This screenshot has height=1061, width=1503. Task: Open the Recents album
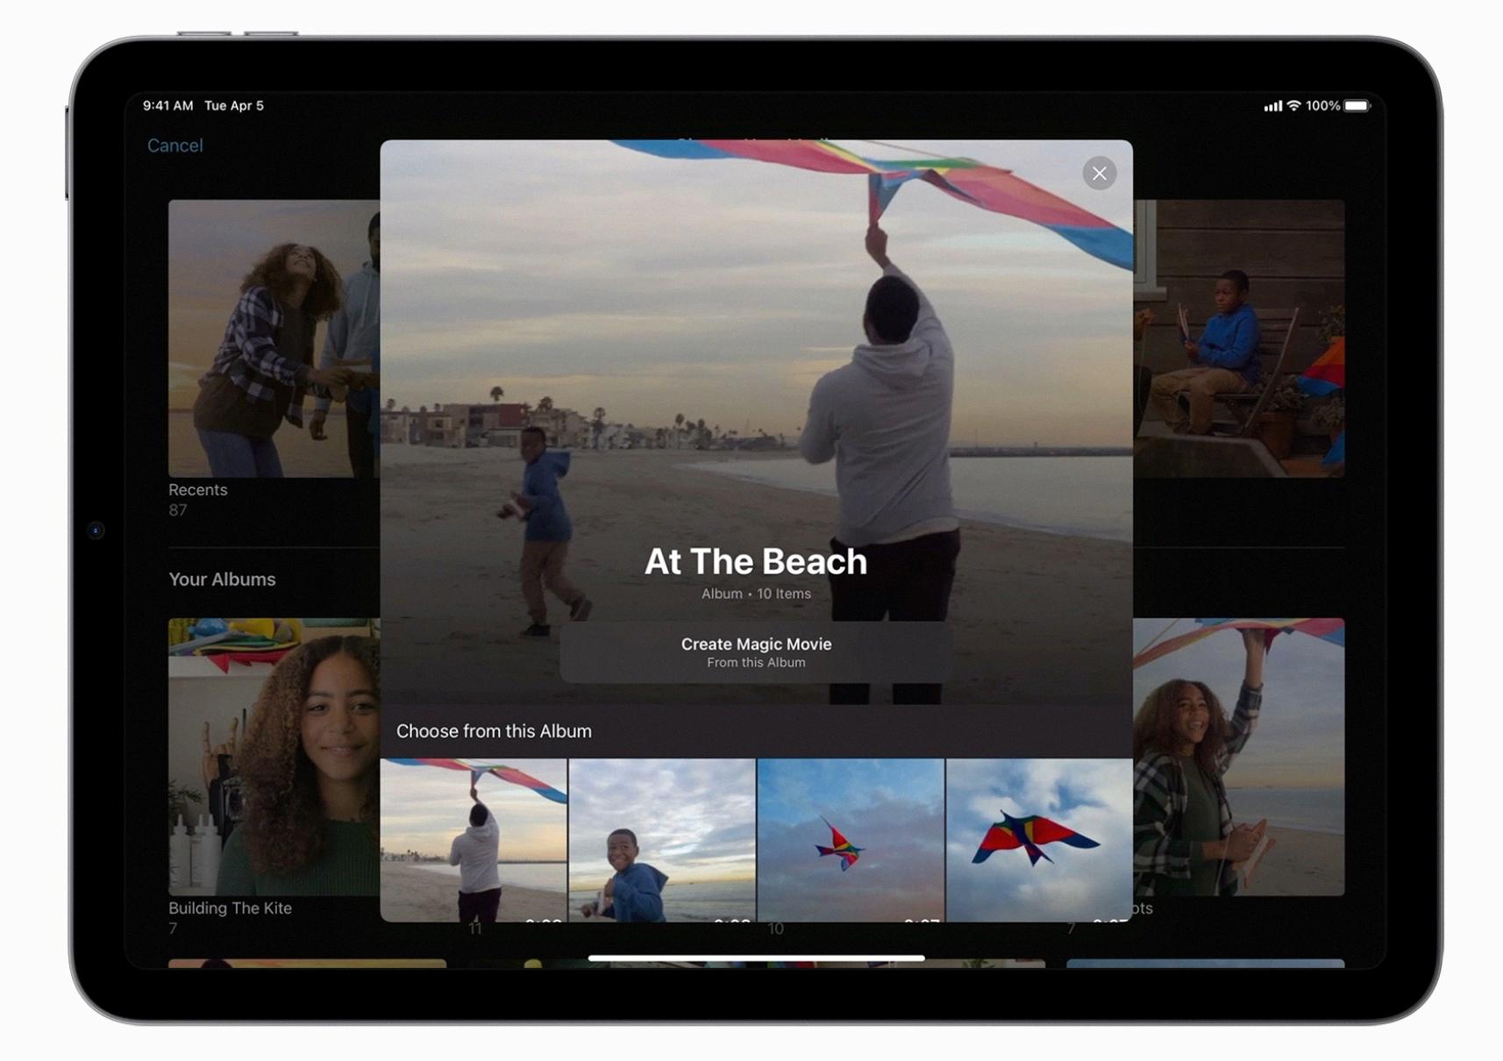274,338
